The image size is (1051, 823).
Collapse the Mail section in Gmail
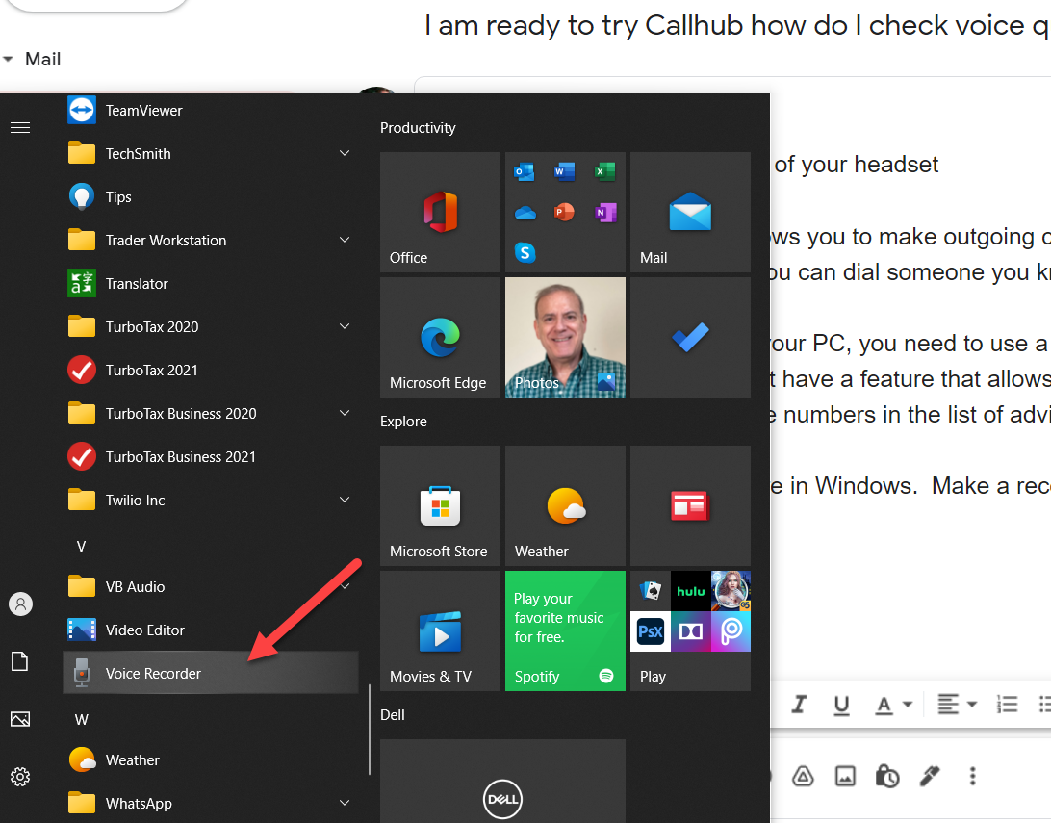[8, 59]
